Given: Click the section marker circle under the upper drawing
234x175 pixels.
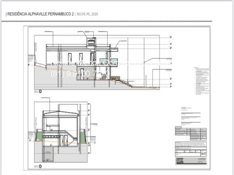Looking at the screenshot, I should pyautogui.click(x=40, y=91).
